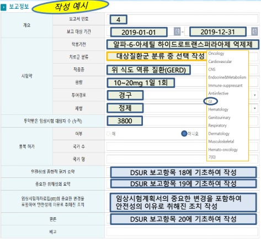Screen dimensions: 261x242
Task: Click the 적응증 GERD input field
Action: click(x=182, y=70)
